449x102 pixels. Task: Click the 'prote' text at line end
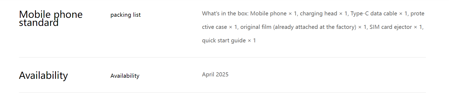click(x=417, y=13)
